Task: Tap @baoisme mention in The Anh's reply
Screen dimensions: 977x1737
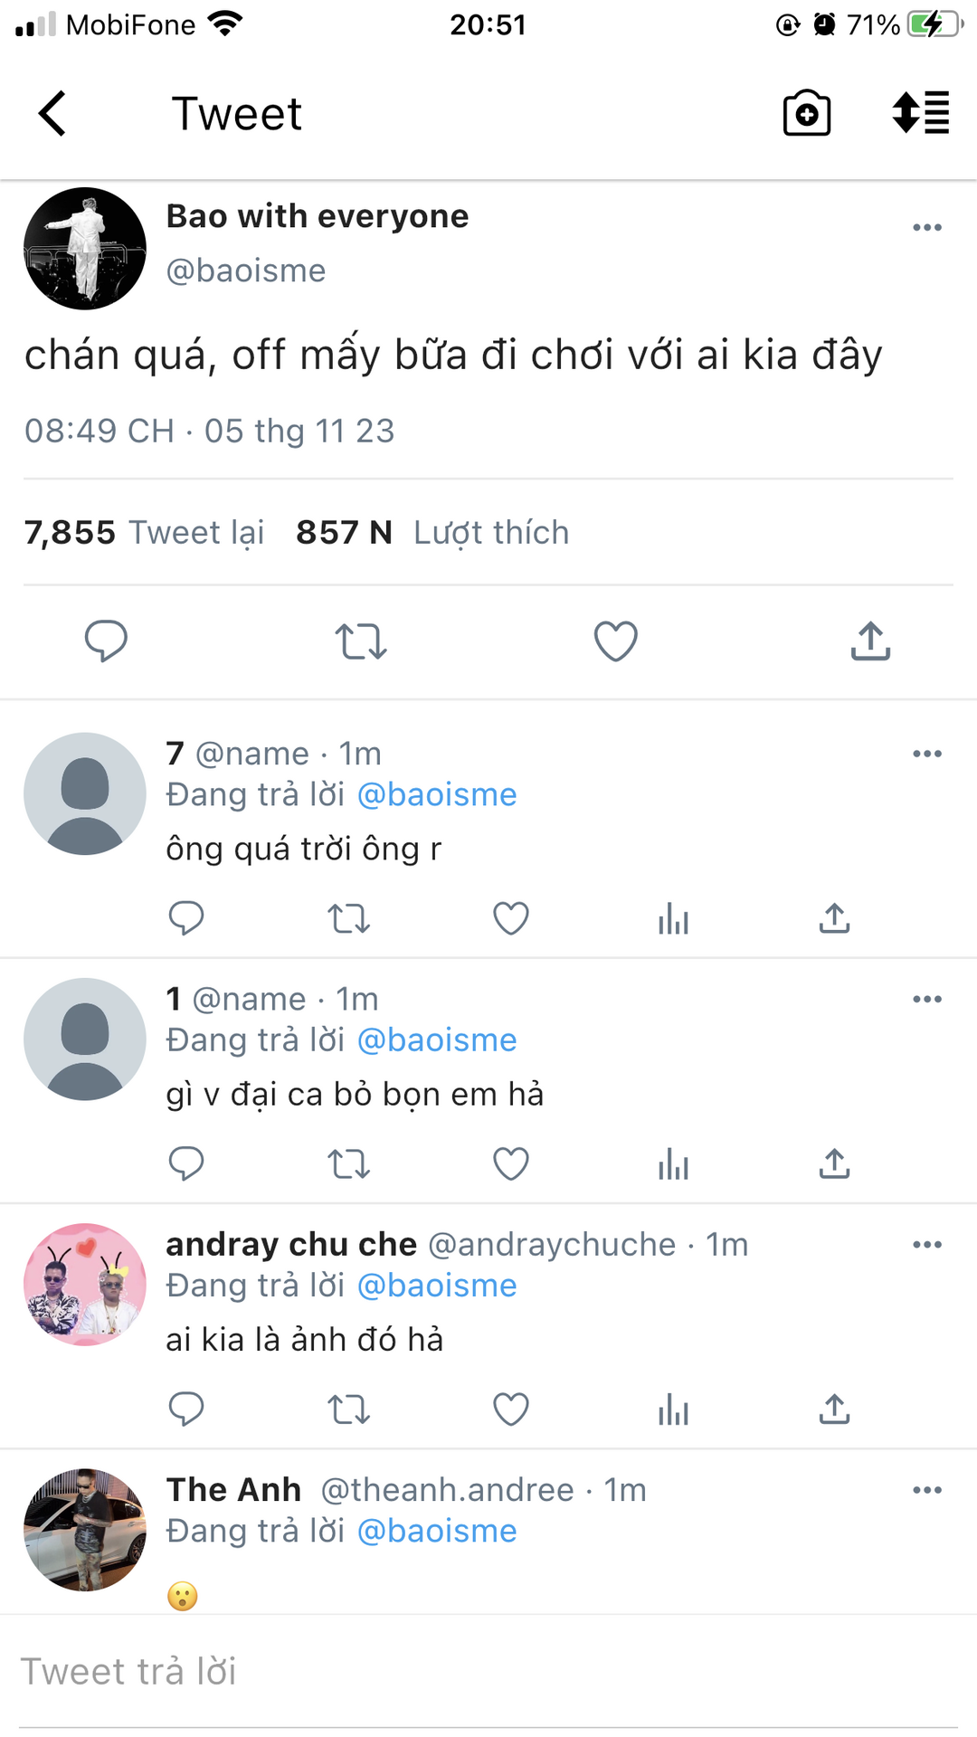Action: (x=437, y=1531)
